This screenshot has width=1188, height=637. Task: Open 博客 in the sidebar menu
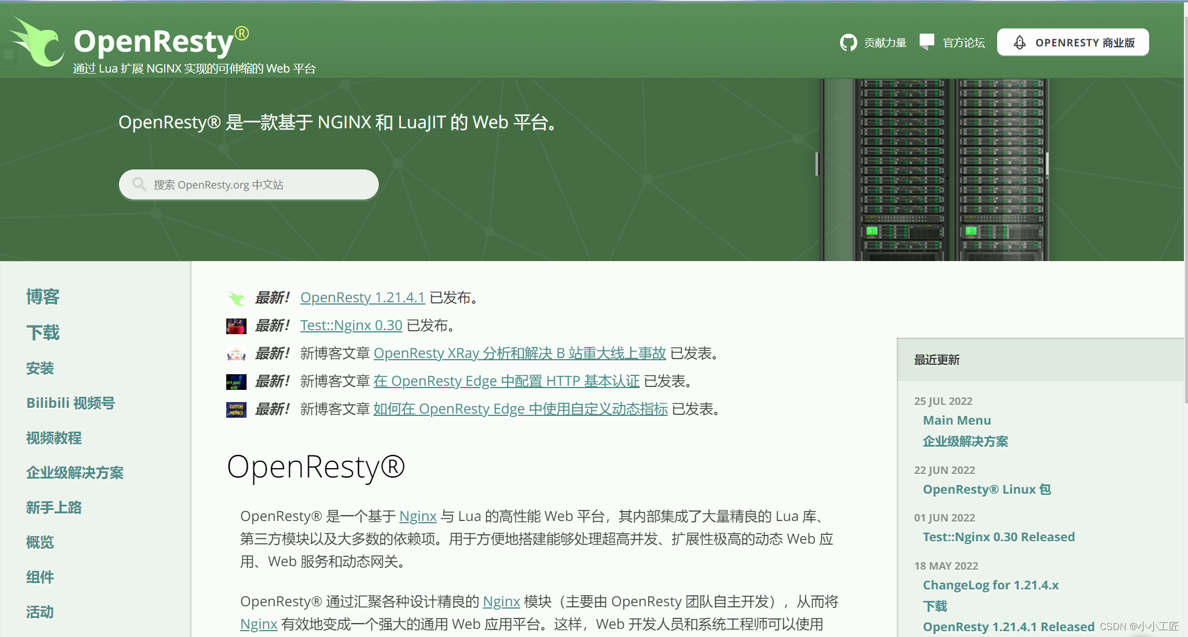(x=43, y=297)
